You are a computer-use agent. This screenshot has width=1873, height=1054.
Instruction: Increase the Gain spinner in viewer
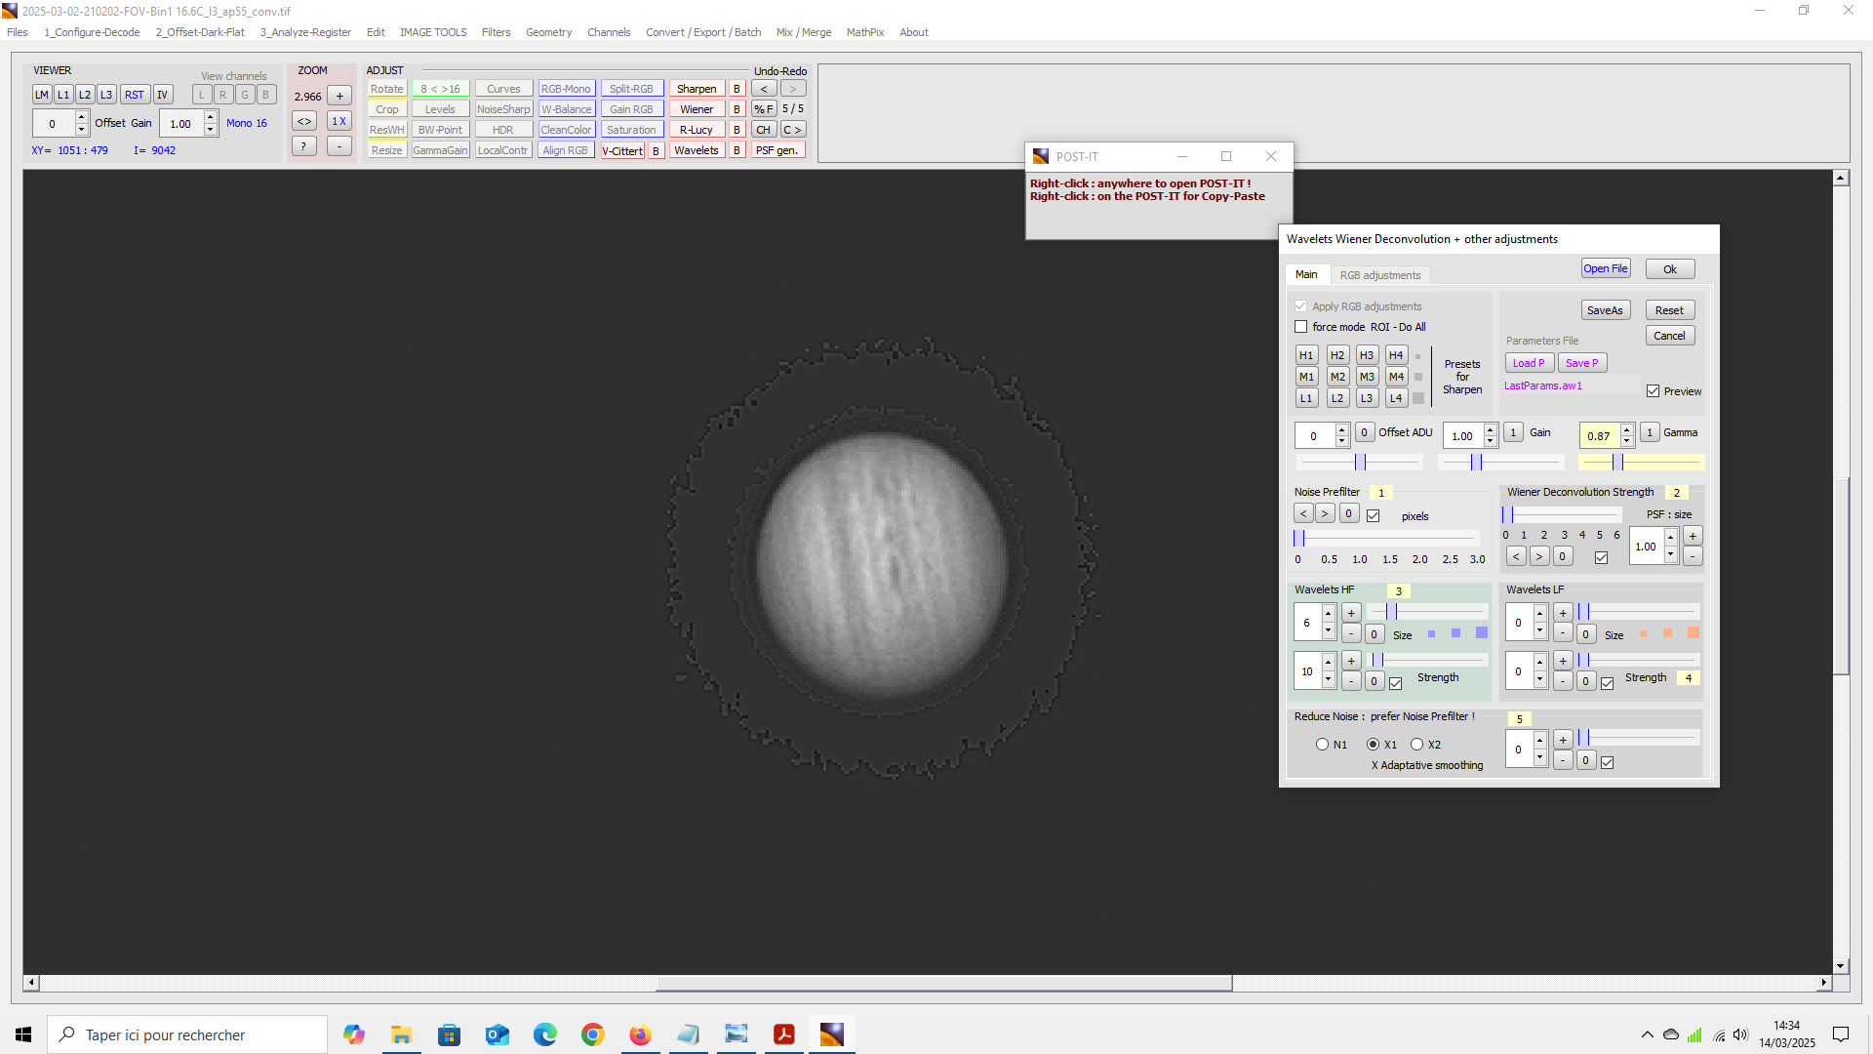[211, 117]
